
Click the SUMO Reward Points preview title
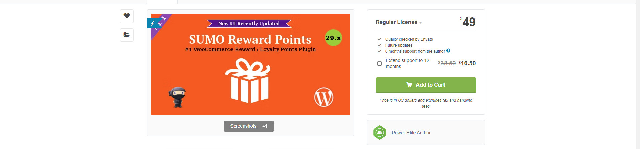coord(250,40)
